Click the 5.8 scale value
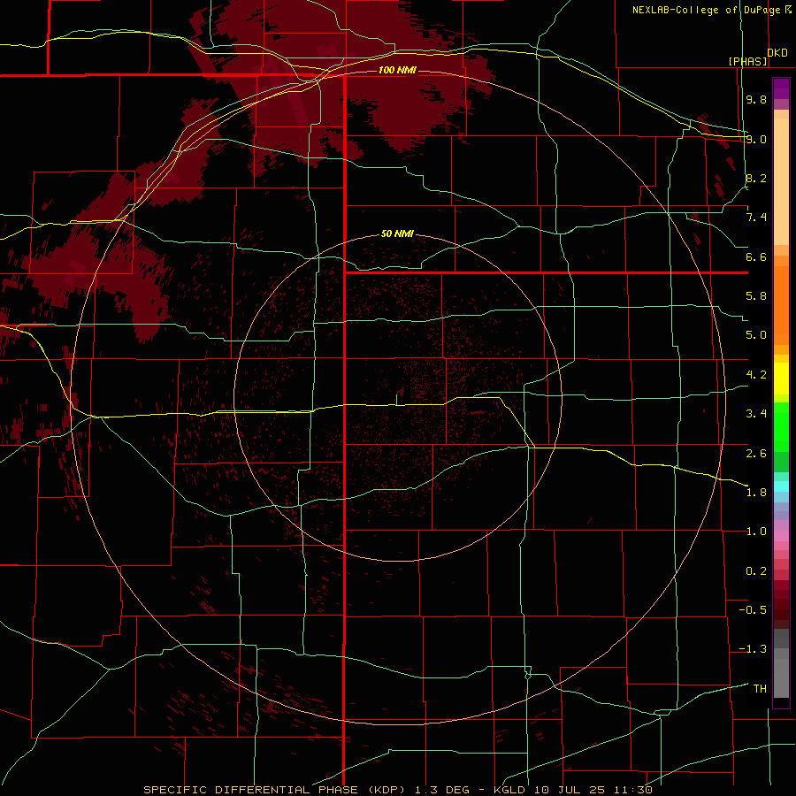796x796 pixels. pyautogui.click(x=756, y=296)
